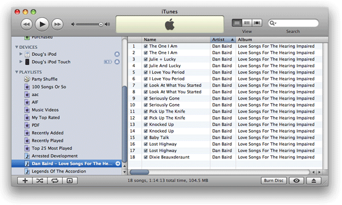342x205 pixels.
Task: Click the horizontal scrollbar thumb in song list
Action: click(140, 172)
